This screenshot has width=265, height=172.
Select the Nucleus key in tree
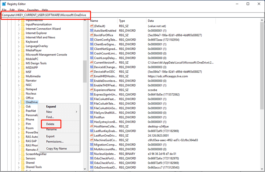coord(31,94)
